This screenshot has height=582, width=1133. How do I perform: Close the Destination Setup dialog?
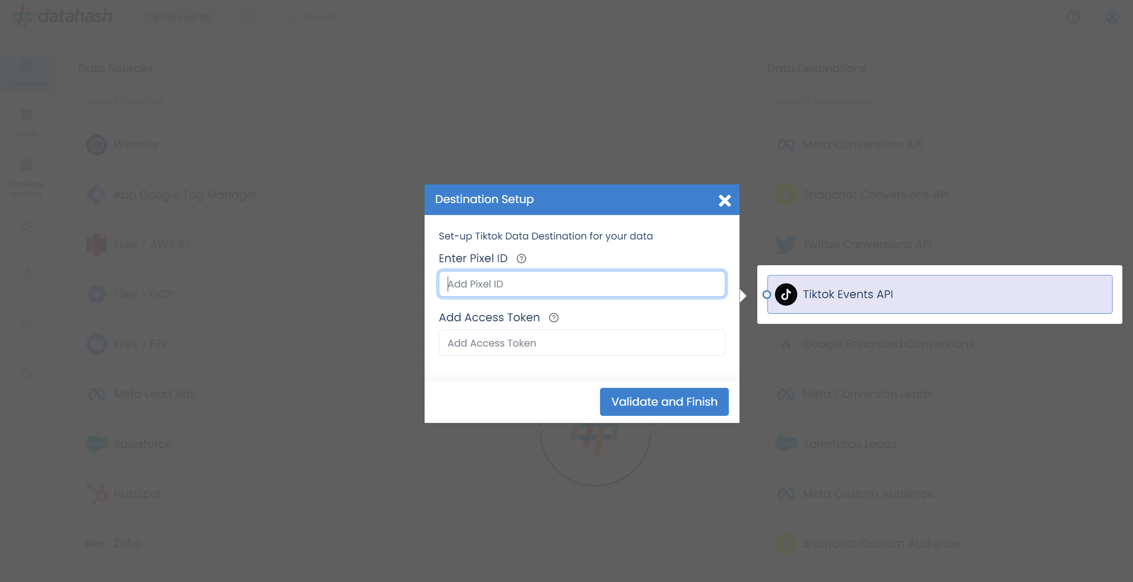pos(724,200)
